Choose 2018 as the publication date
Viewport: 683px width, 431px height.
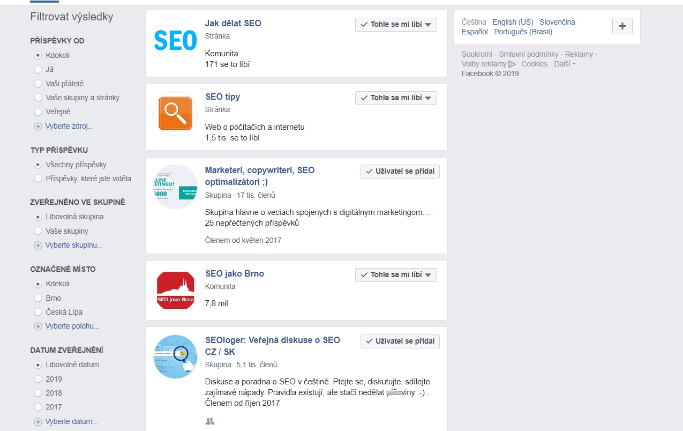tap(38, 393)
